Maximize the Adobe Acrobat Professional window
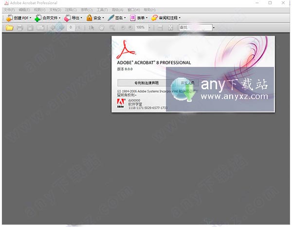Screen dimensions: 292x227 [270, 3]
